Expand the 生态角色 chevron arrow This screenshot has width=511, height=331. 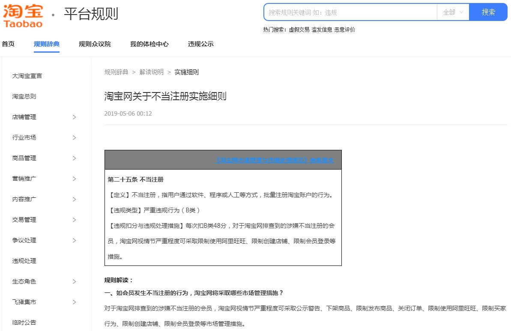pos(74,281)
